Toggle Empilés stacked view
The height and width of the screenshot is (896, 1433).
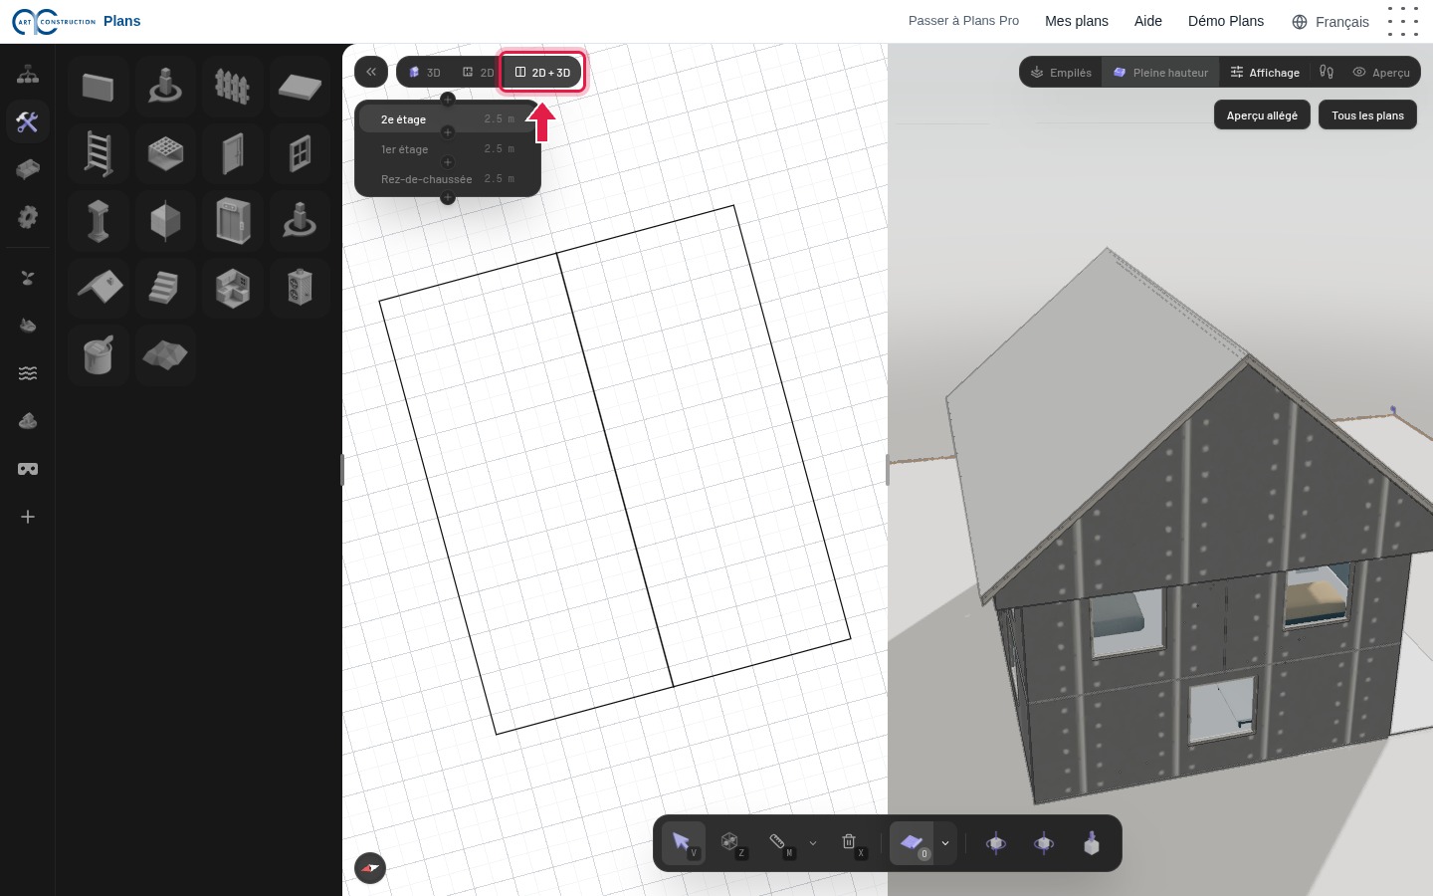(x=1061, y=73)
